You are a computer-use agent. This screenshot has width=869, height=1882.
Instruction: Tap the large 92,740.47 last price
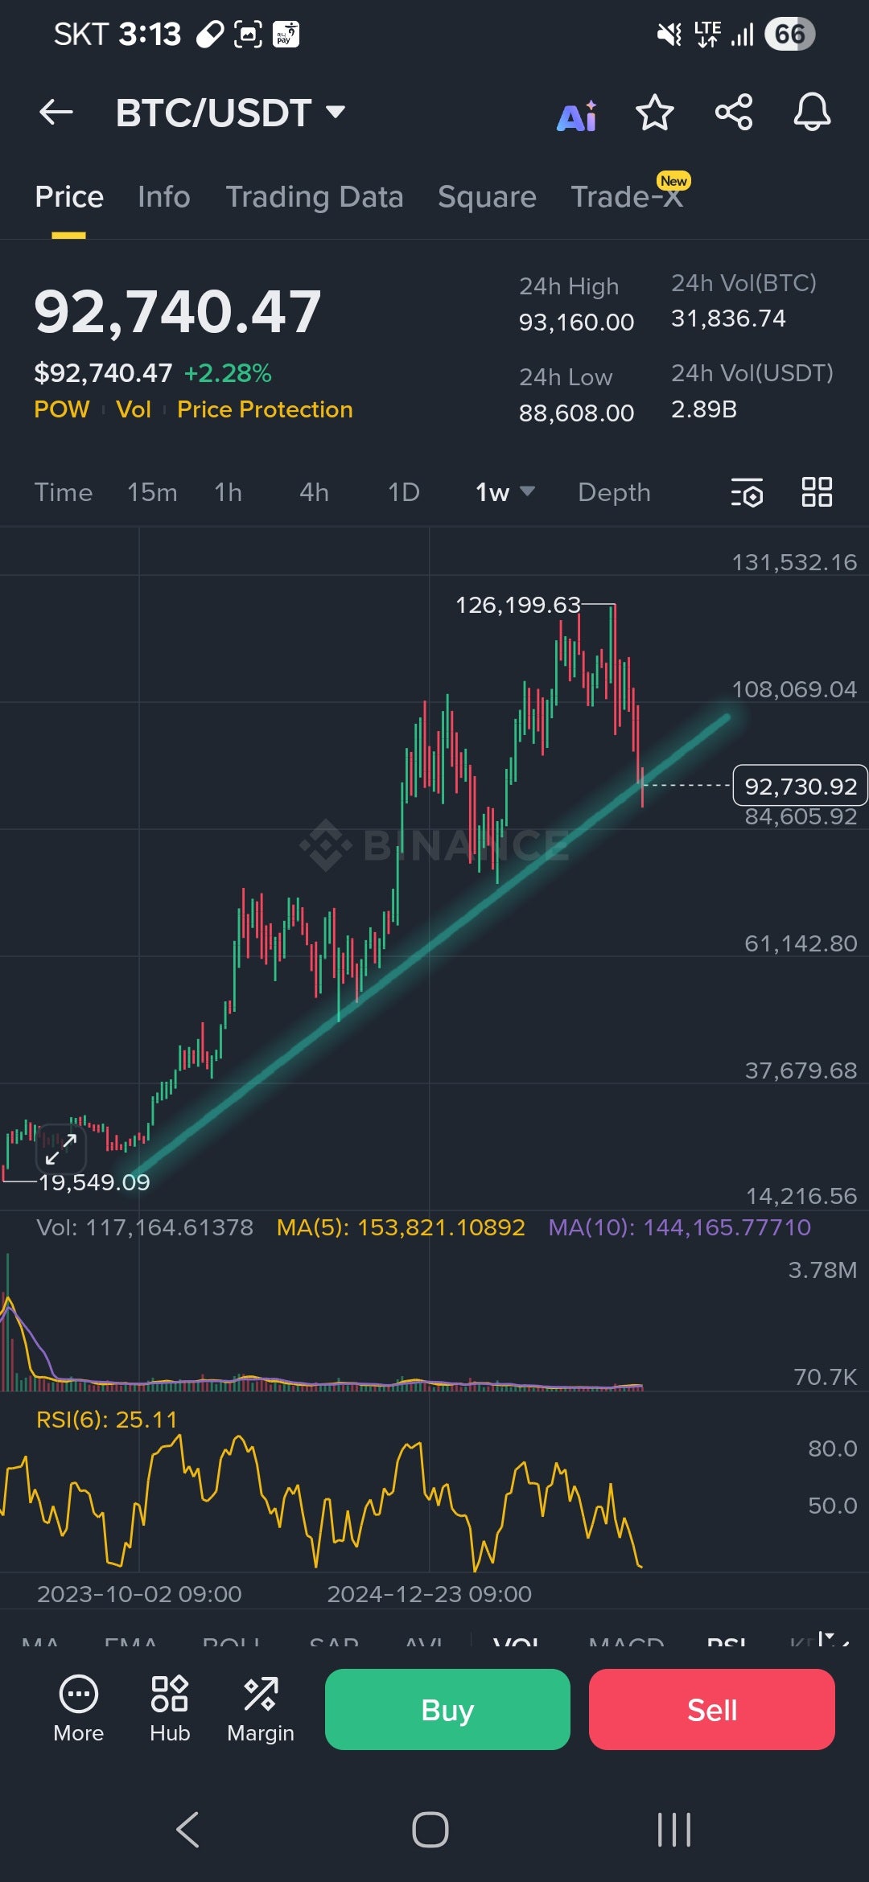pos(178,312)
